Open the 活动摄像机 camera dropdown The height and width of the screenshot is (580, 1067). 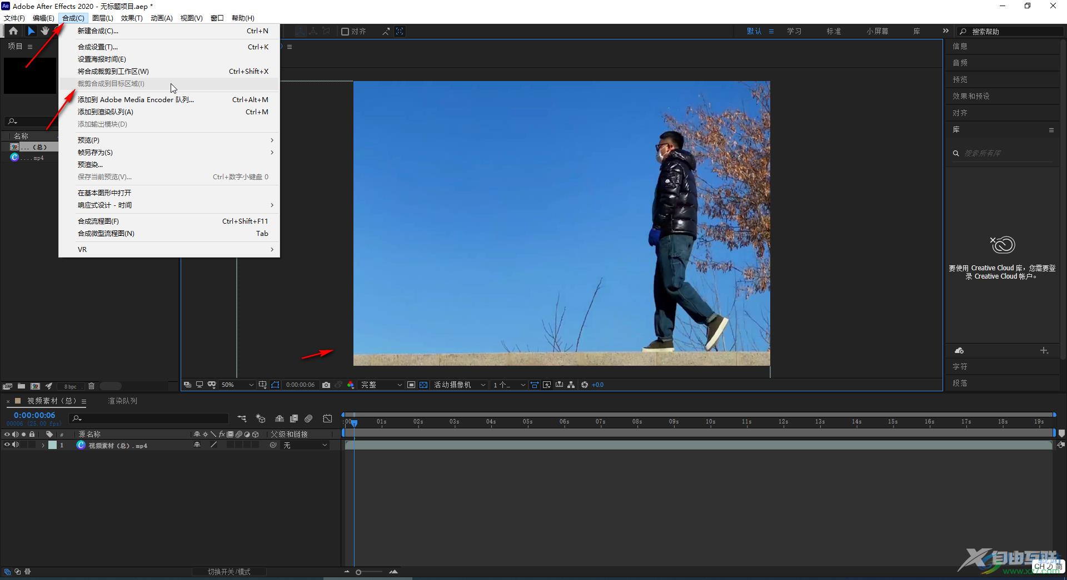point(460,385)
